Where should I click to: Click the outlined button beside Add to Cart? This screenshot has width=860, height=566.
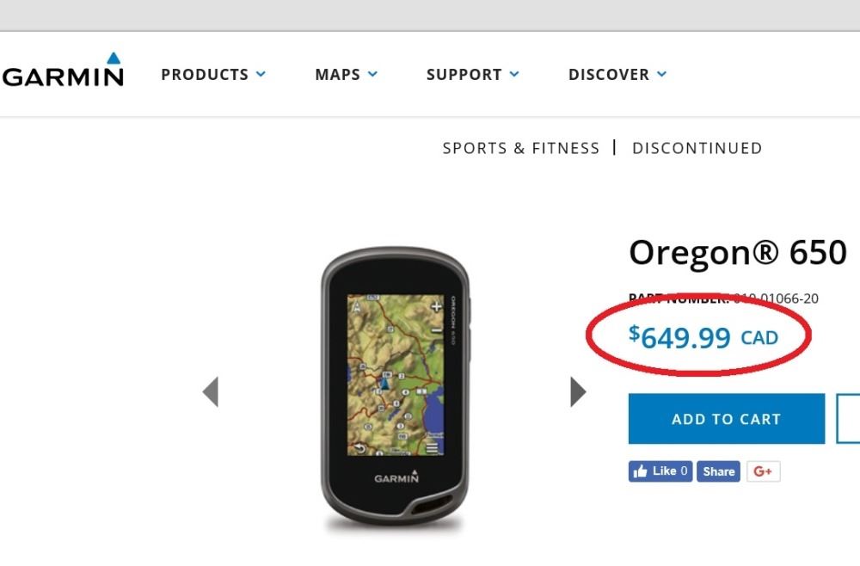point(849,419)
